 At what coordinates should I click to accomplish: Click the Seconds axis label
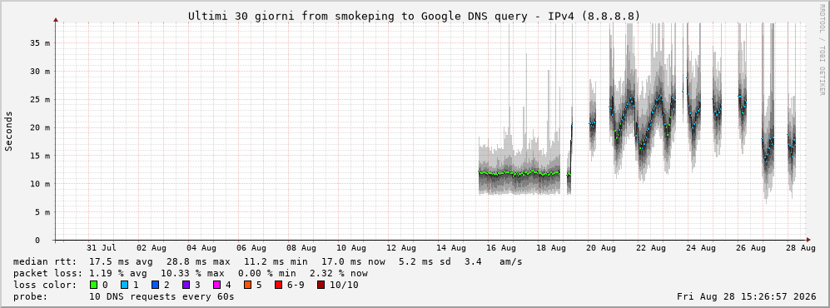pyautogui.click(x=8, y=131)
